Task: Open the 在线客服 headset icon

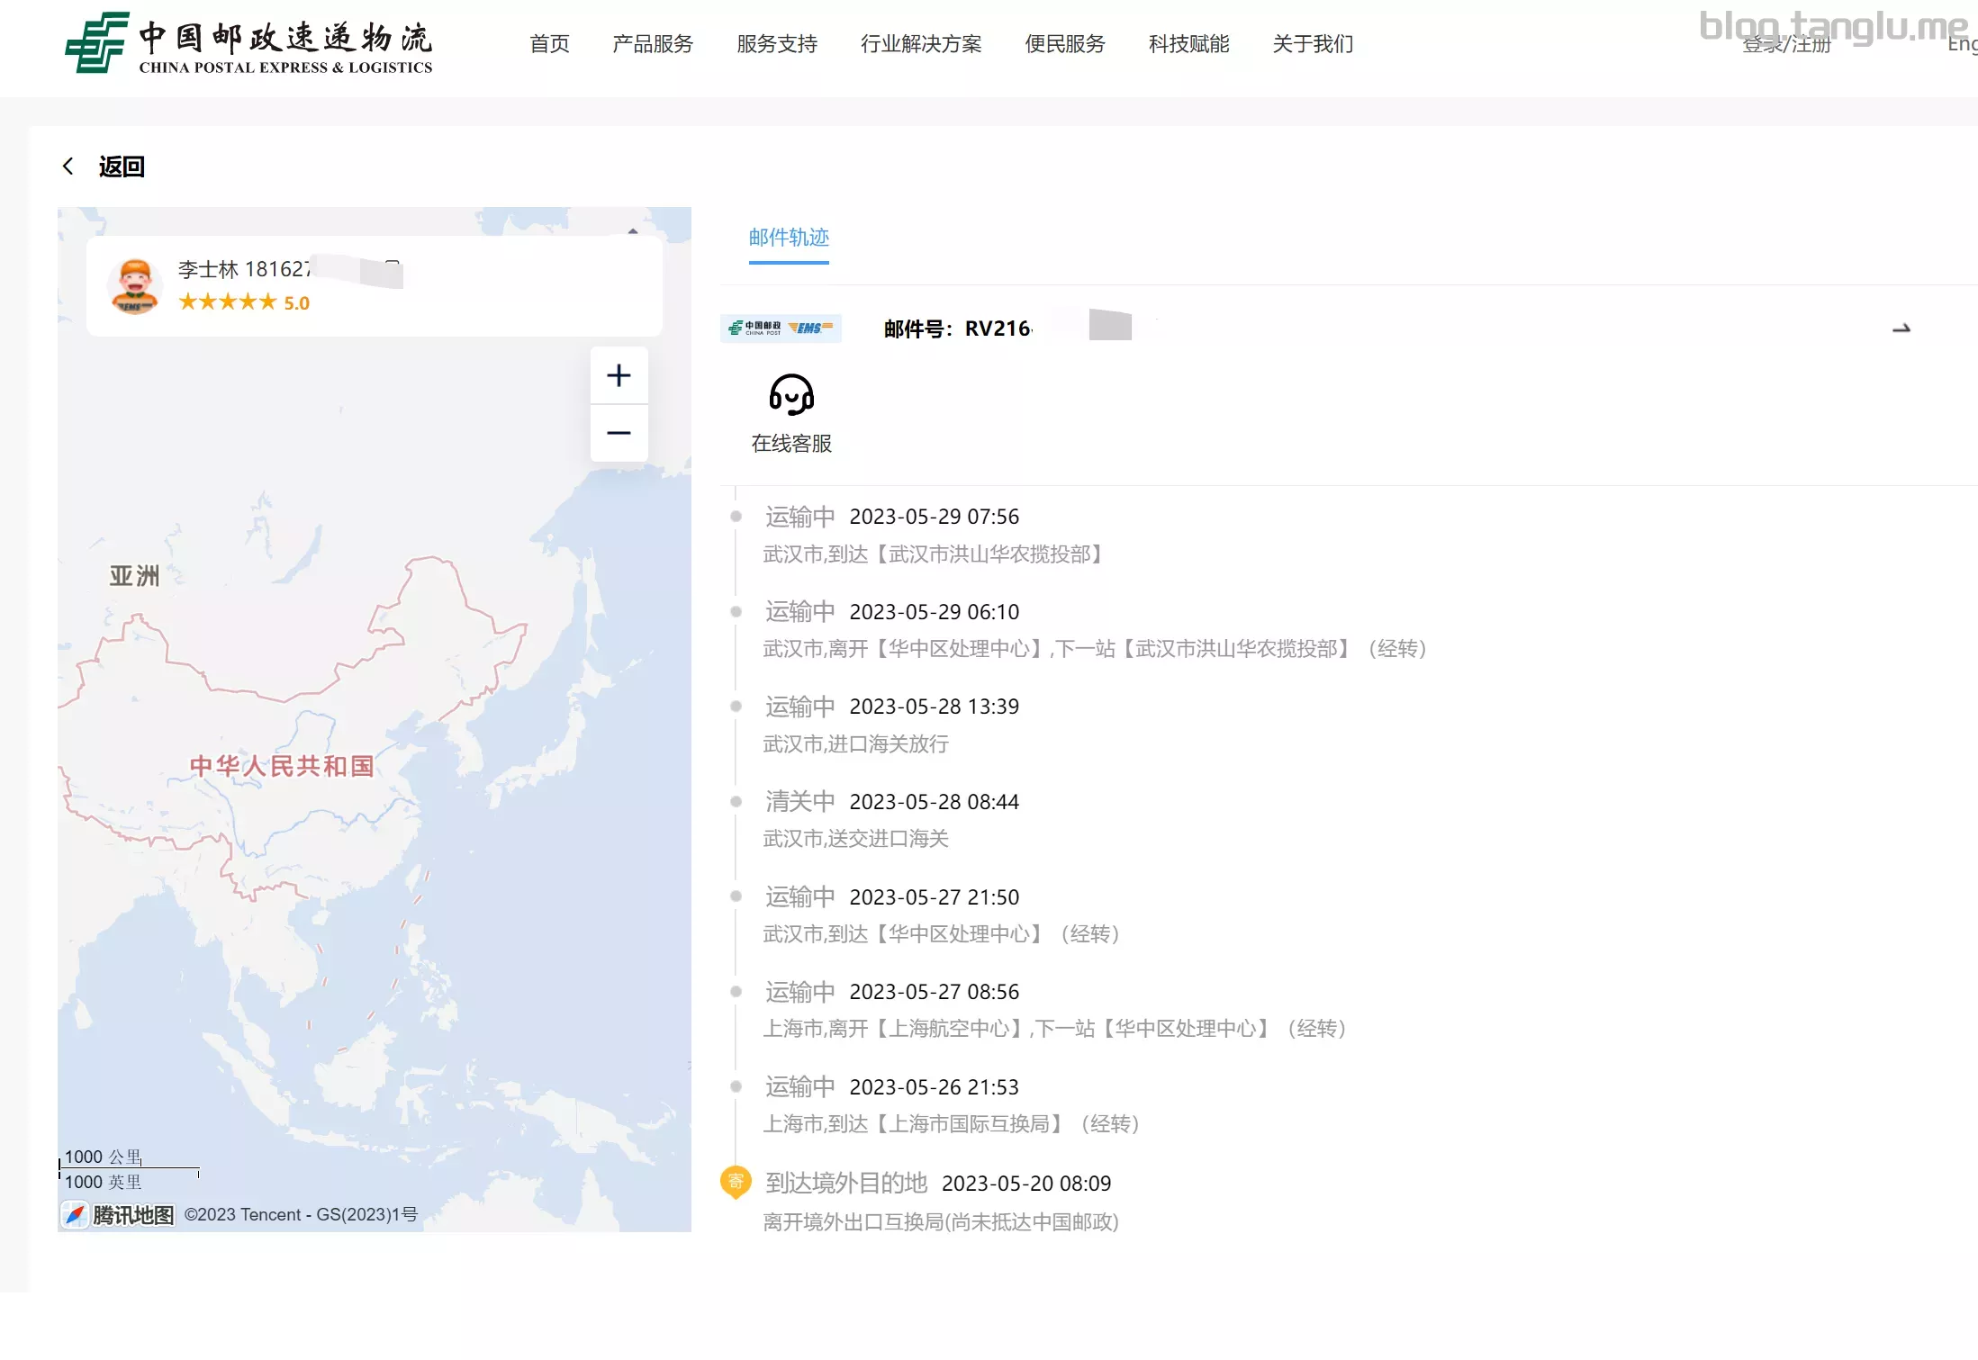Action: (x=791, y=395)
